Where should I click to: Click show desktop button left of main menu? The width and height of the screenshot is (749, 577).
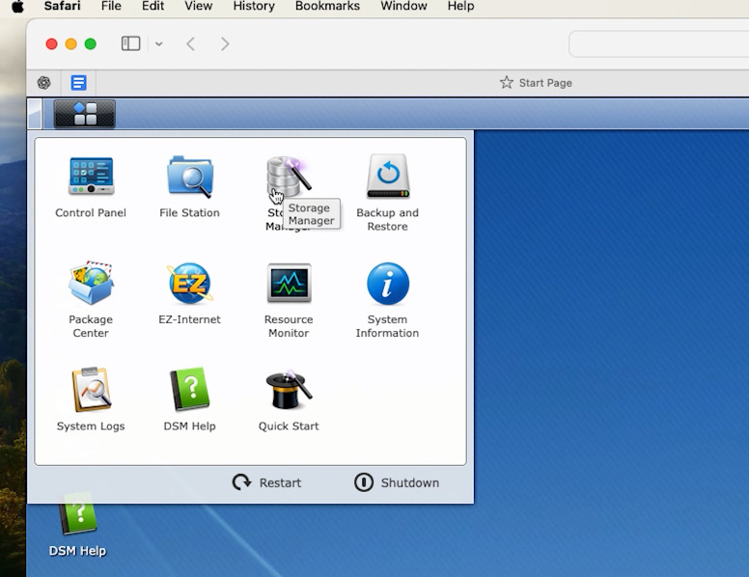pos(35,114)
